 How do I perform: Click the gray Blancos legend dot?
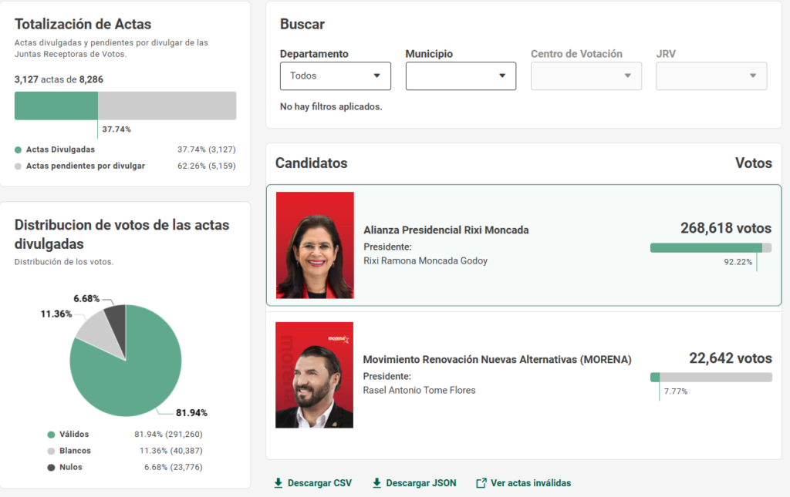pos(51,452)
